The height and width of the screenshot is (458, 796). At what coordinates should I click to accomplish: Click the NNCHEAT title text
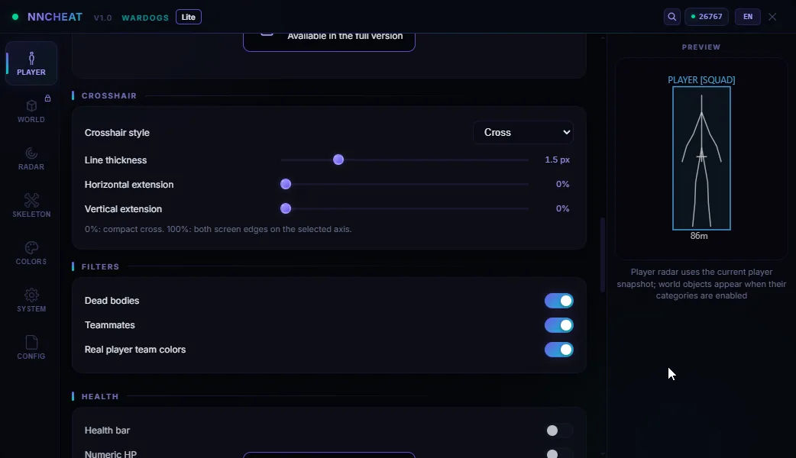tap(55, 17)
